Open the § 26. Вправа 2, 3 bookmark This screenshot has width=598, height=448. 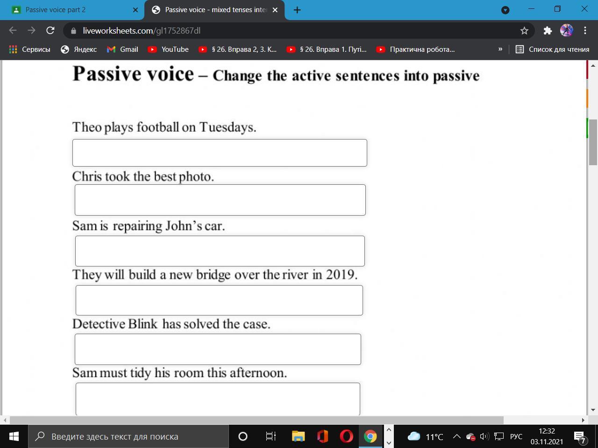[x=238, y=49]
